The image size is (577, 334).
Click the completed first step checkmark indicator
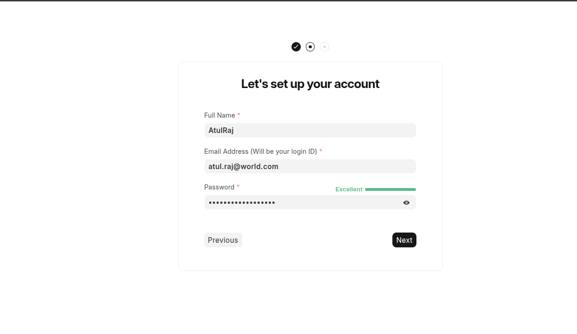[x=296, y=47]
